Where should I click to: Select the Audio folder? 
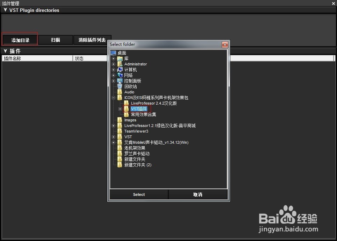pyautogui.click(x=129, y=92)
